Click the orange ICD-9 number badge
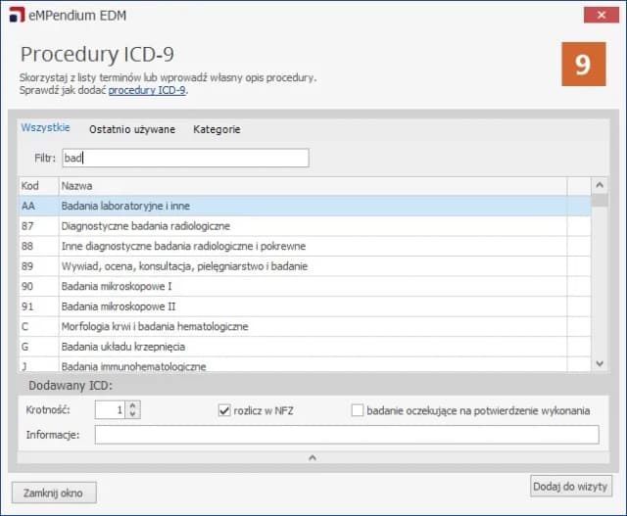 pyautogui.click(x=582, y=65)
